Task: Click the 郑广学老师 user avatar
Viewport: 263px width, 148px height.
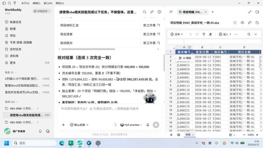Action: (7, 131)
